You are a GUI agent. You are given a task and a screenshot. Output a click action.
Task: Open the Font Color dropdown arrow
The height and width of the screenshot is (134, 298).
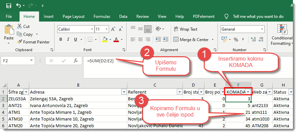tap(122, 39)
